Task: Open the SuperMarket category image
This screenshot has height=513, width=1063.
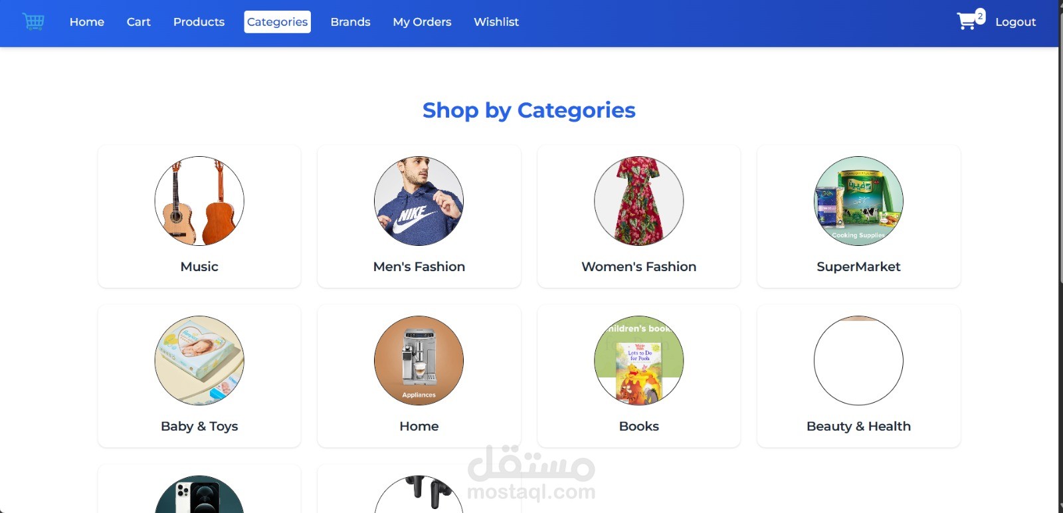Action: pyautogui.click(x=858, y=201)
